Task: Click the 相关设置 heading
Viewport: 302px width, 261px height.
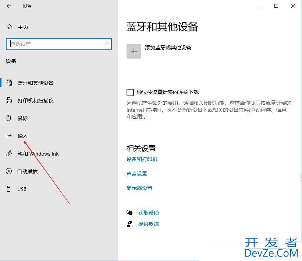Action: 141,148
